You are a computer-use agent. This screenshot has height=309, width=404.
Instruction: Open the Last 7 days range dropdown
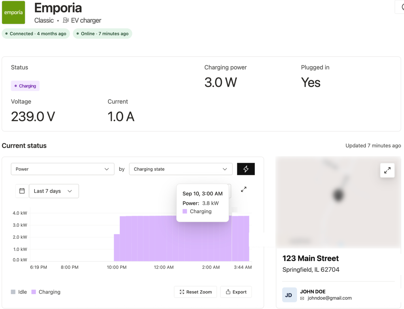pos(54,191)
